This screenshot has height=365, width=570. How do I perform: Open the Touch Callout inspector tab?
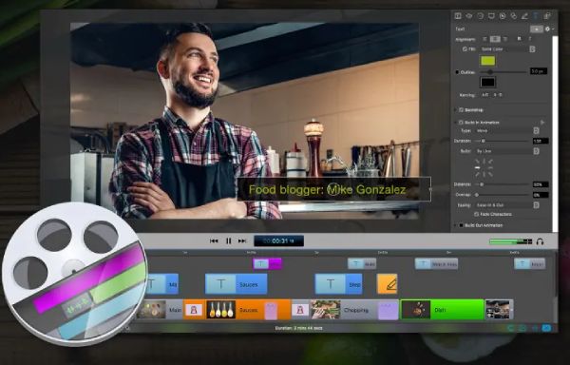(513, 16)
